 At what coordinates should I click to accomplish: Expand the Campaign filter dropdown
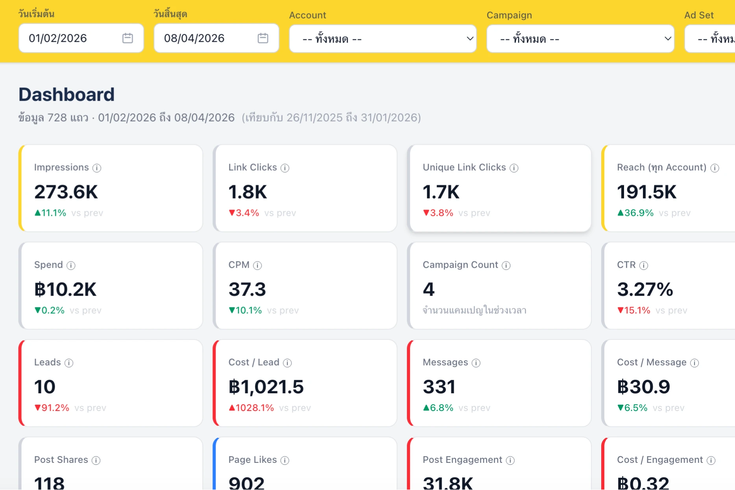click(x=580, y=39)
